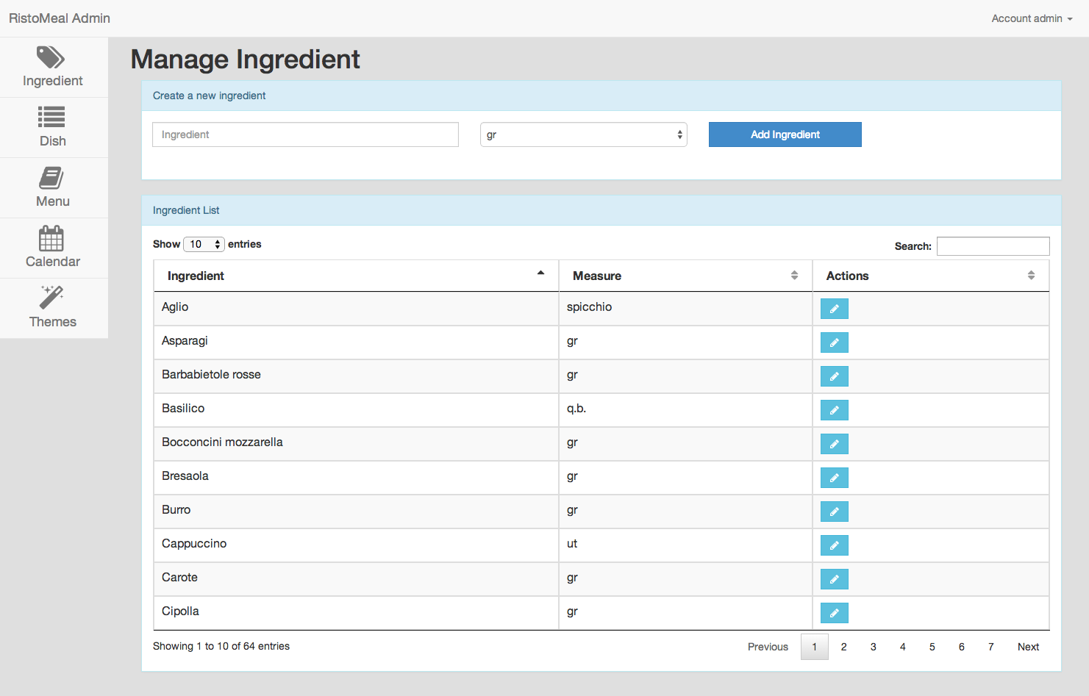Toggle sort on the Actions column

point(1031,275)
